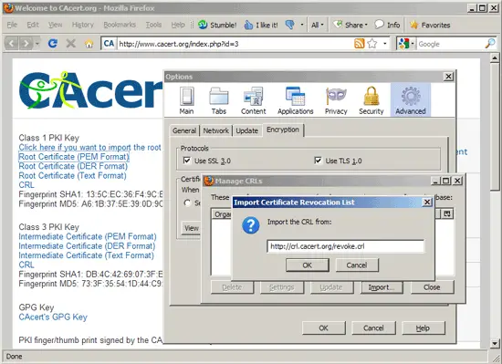Click the thumbs-down toolbar icon
The width and height of the screenshot is (502, 364).
point(290,25)
